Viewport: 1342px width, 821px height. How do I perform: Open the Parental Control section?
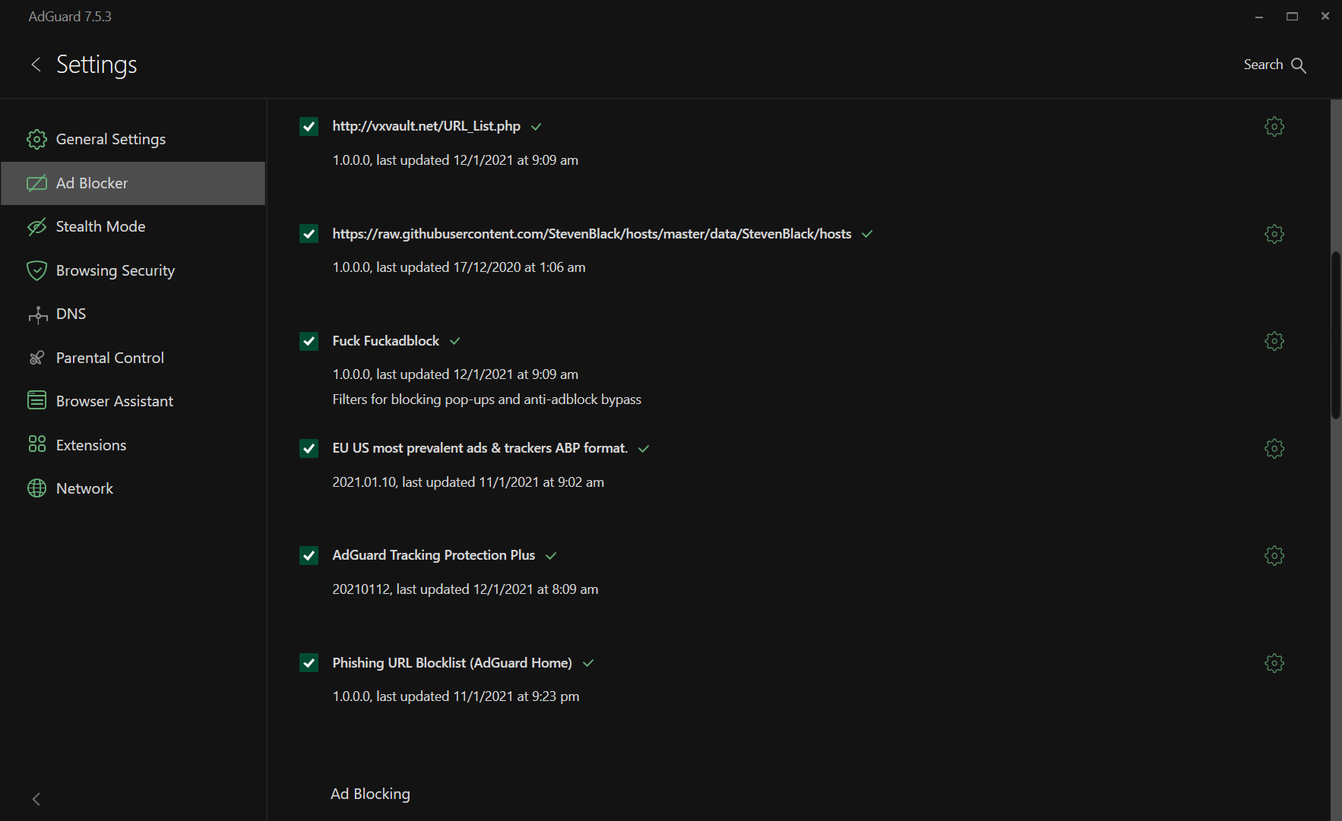pyautogui.click(x=109, y=358)
